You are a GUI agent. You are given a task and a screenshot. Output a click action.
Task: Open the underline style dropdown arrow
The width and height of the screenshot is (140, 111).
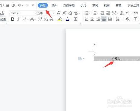pos(27,19)
